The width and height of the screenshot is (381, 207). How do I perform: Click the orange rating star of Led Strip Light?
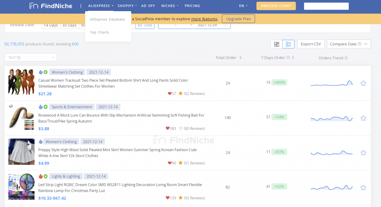180,198
